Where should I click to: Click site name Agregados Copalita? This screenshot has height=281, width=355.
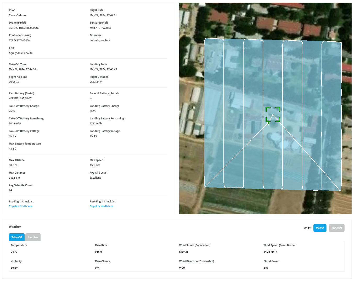coord(21,53)
